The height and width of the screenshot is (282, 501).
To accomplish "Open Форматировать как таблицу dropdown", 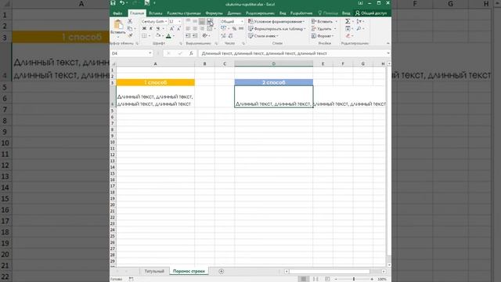I will tap(277, 29).
